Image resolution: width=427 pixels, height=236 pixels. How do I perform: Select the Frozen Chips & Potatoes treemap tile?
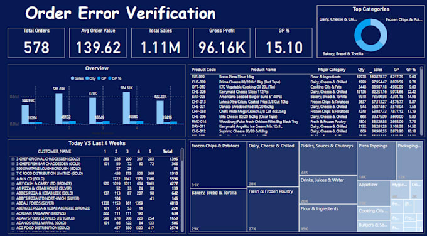pyautogui.click(x=218, y=164)
